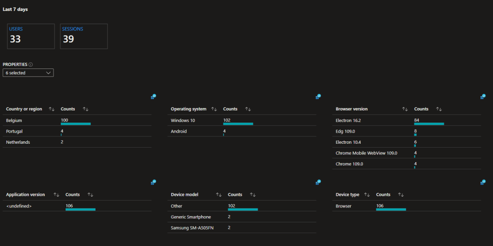Select the SESSIONS tile
The height and width of the screenshot is (246, 493).
[x=83, y=36]
